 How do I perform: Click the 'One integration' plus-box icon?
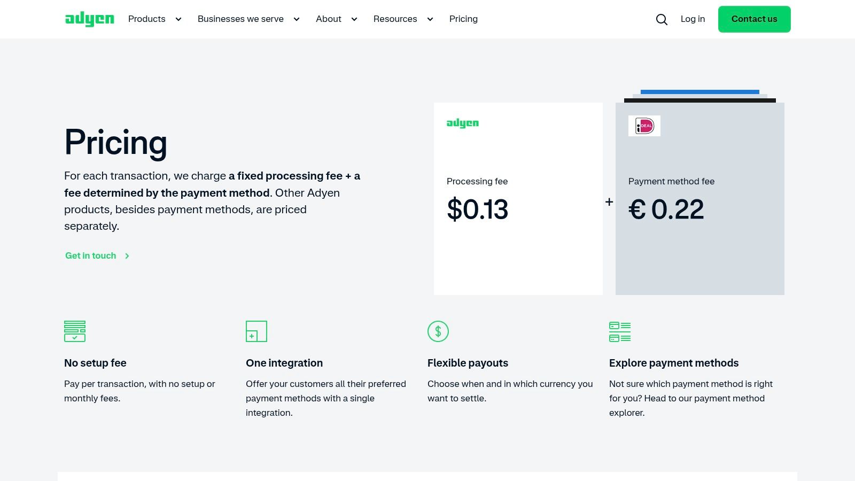point(256,331)
